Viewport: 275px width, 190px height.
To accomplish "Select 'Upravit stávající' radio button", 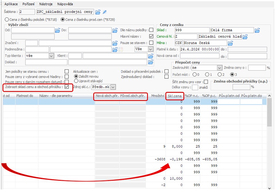I will click(76, 81).
